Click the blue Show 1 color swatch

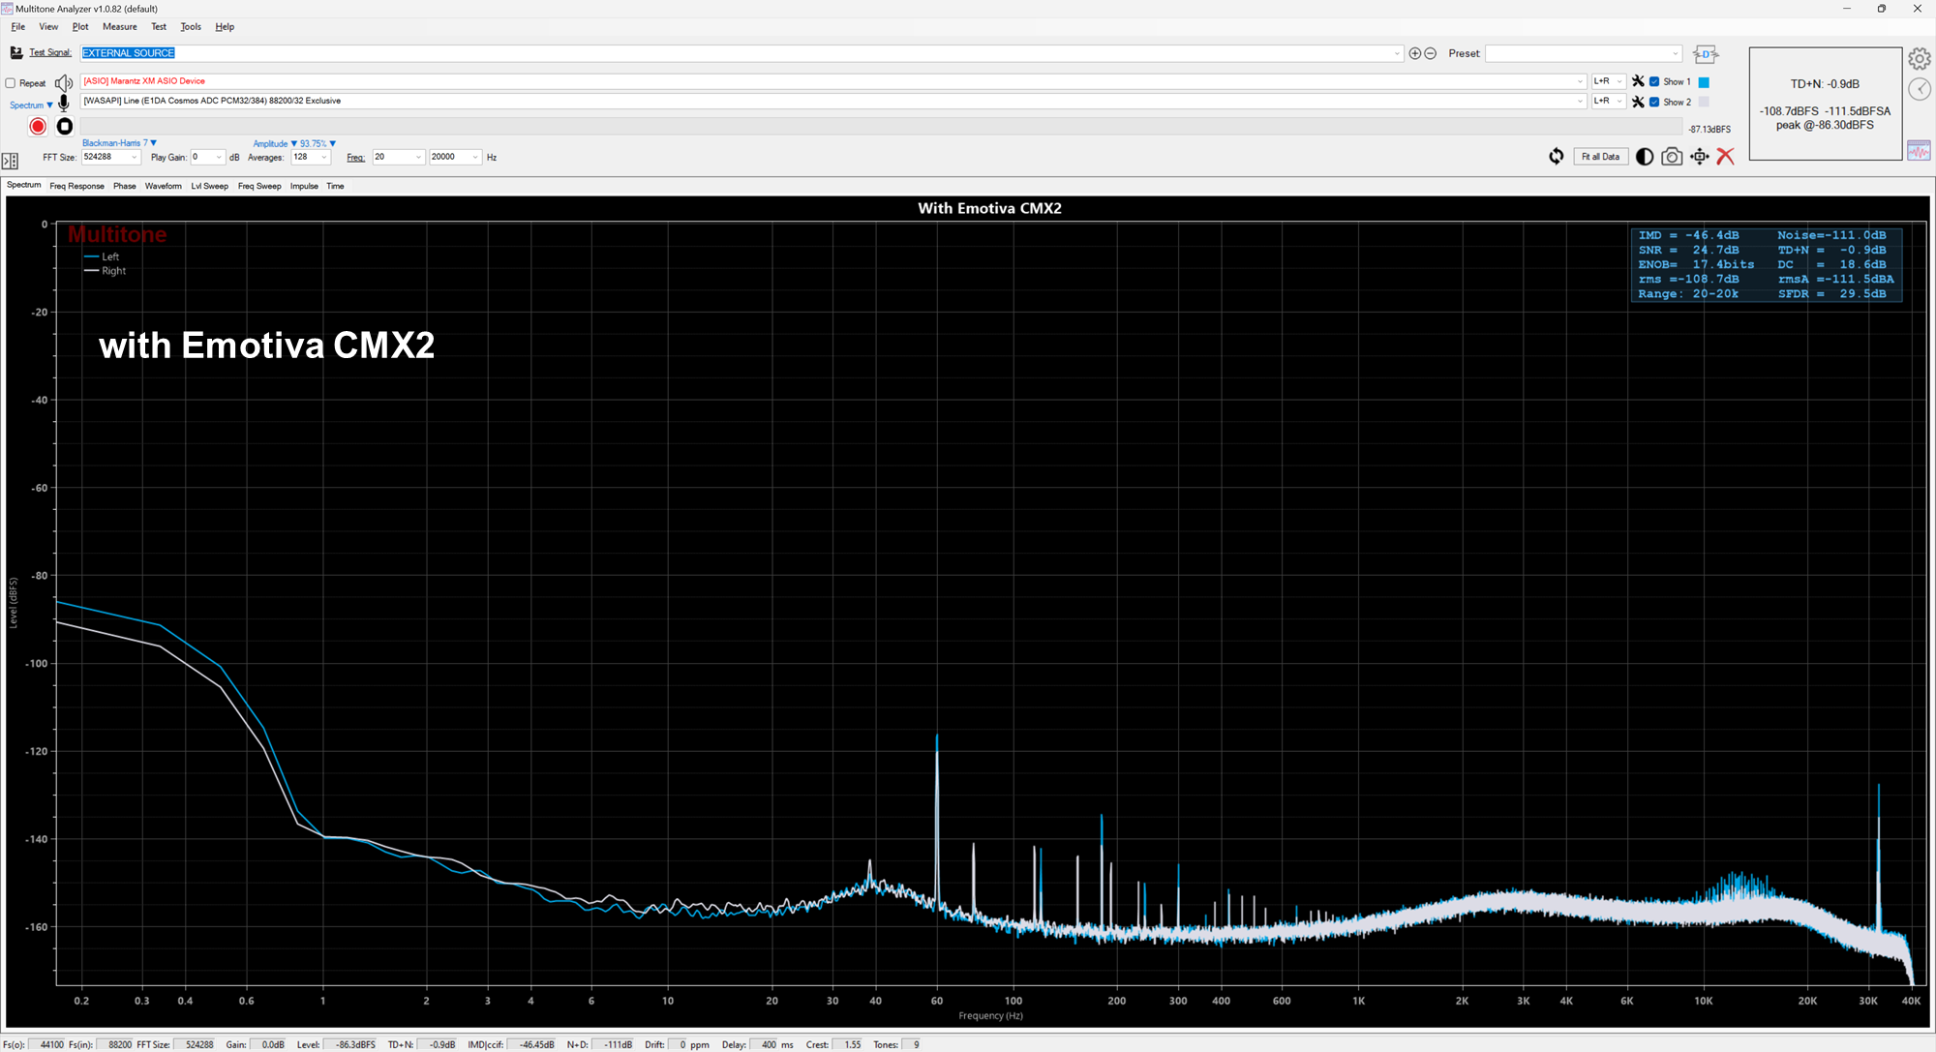coord(1704,82)
